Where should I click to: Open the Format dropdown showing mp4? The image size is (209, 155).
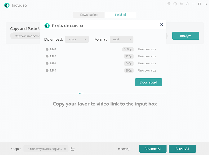pyautogui.click(x=122, y=39)
